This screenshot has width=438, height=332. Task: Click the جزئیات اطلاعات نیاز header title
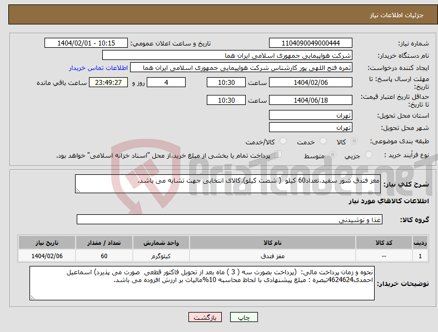pos(397,15)
